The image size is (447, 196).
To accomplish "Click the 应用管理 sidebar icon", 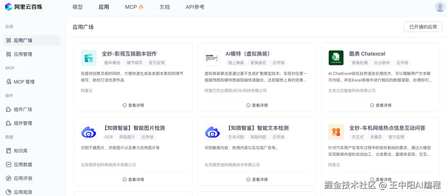I will (9, 54).
